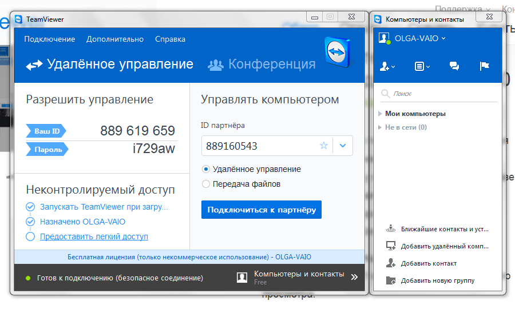This screenshot has width=515, height=309.
Task: Select Передача файлов radio button
Action: [206, 184]
